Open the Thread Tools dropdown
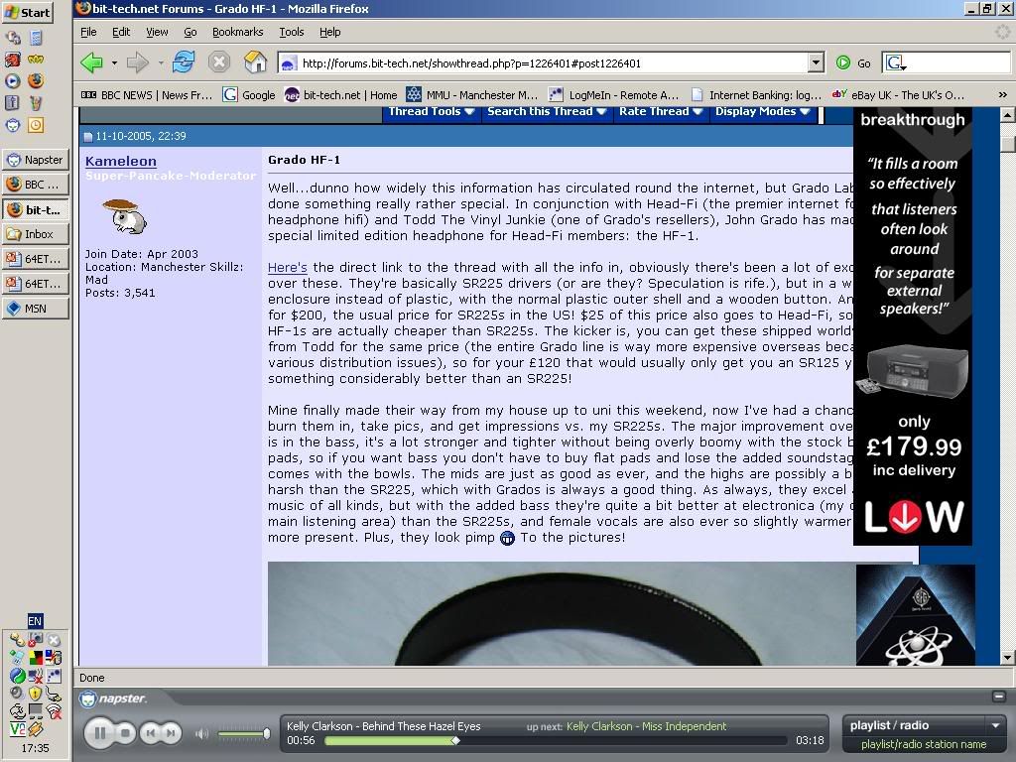Viewport: 1016px width, 762px height. pos(430,111)
